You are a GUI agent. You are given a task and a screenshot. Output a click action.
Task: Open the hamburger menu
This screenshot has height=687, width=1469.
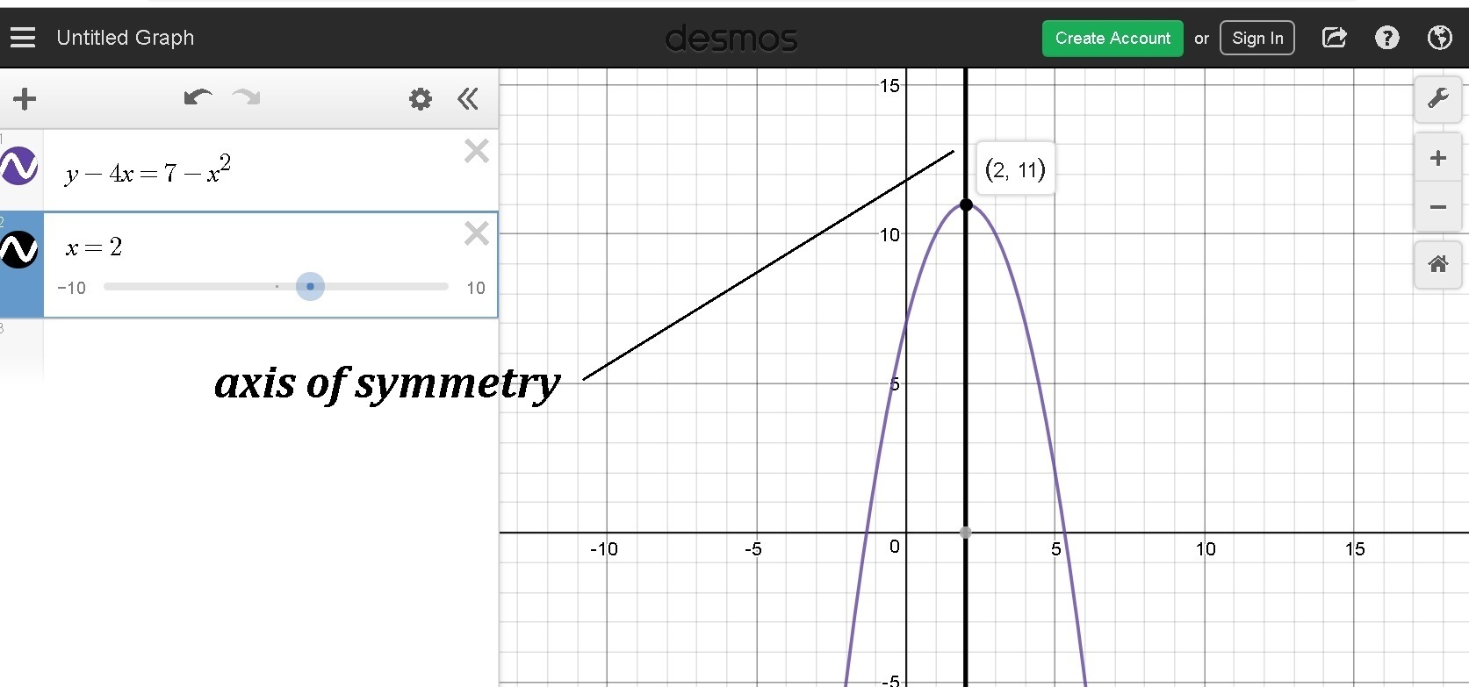(x=23, y=38)
